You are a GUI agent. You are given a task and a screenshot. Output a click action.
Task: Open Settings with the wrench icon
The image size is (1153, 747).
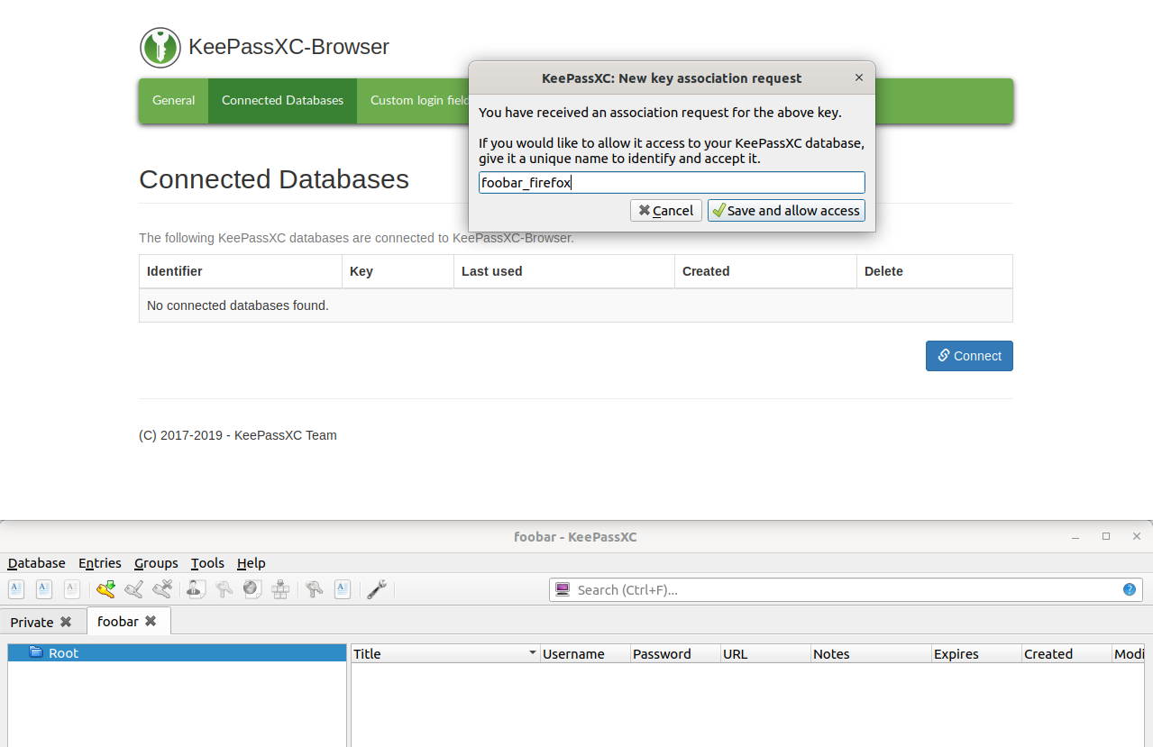tap(377, 589)
